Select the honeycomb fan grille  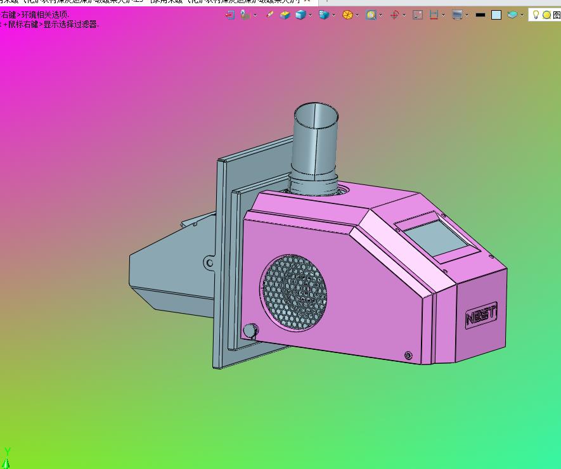pyautogui.click(x=294, y=292)
